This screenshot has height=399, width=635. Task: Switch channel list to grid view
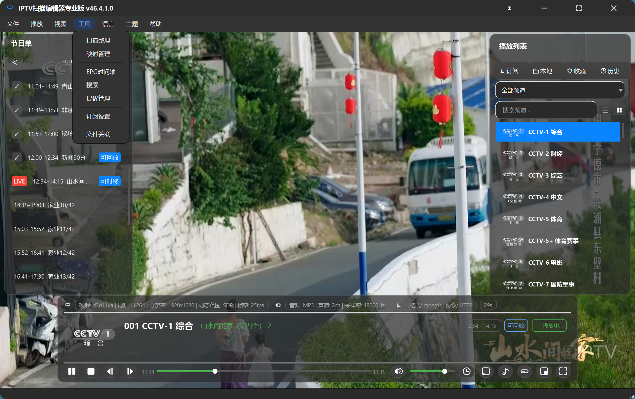619,110
